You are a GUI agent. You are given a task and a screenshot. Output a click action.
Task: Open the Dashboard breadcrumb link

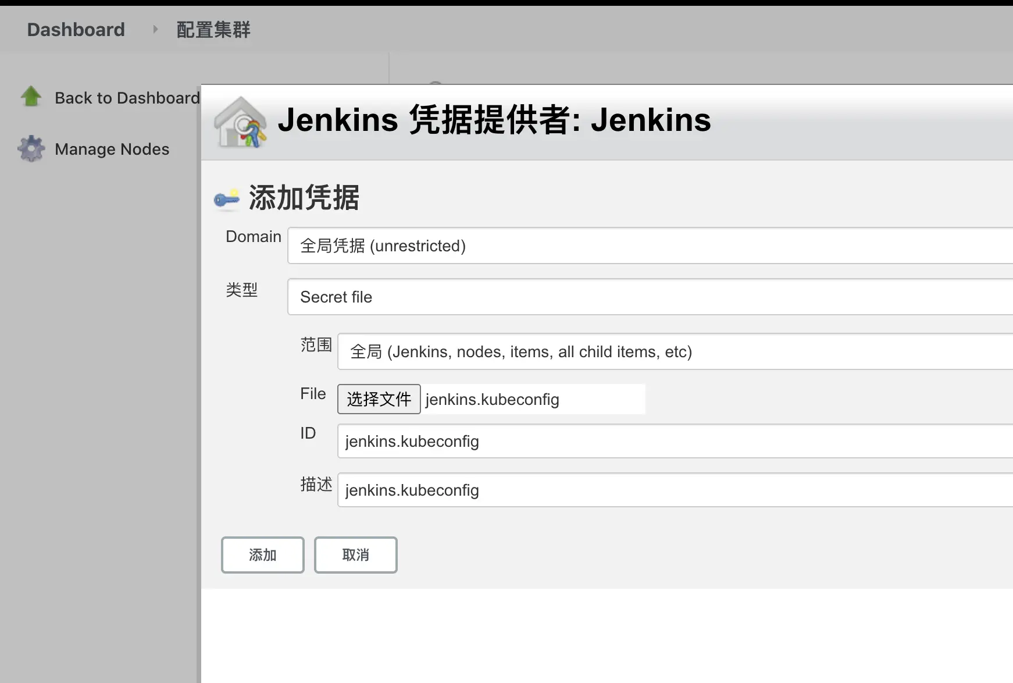(x=76, y=29)
